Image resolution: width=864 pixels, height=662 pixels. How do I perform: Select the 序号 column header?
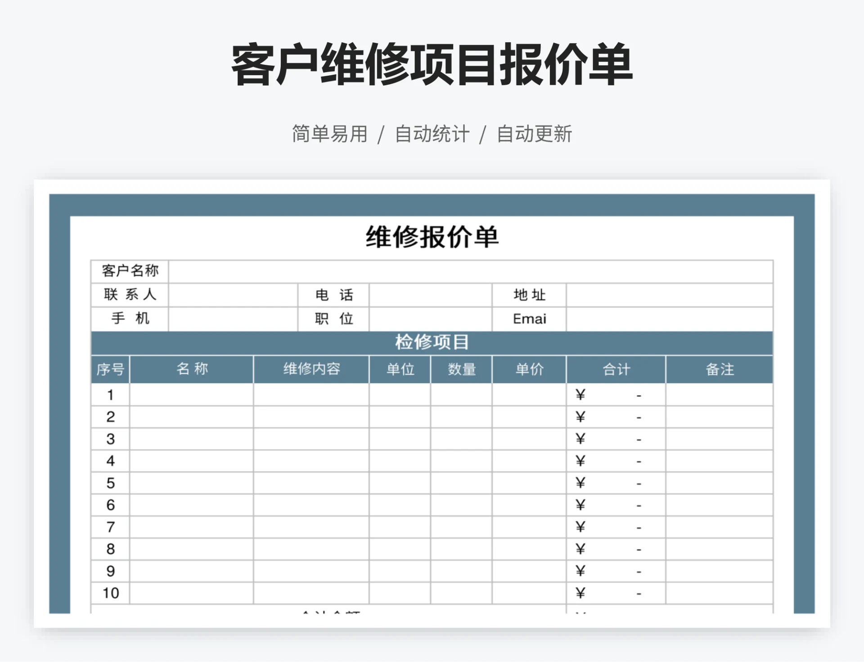(110, 369)
